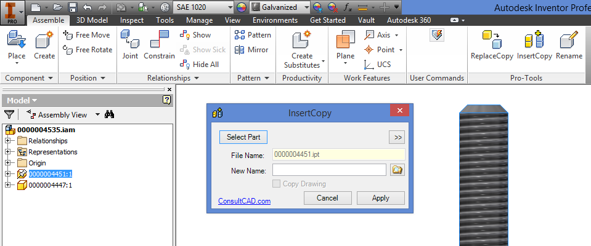Image resolution: width=591 pixels, height=246 pixels.
Task: Expand the Relationships folder node
Action: (7, 141)
